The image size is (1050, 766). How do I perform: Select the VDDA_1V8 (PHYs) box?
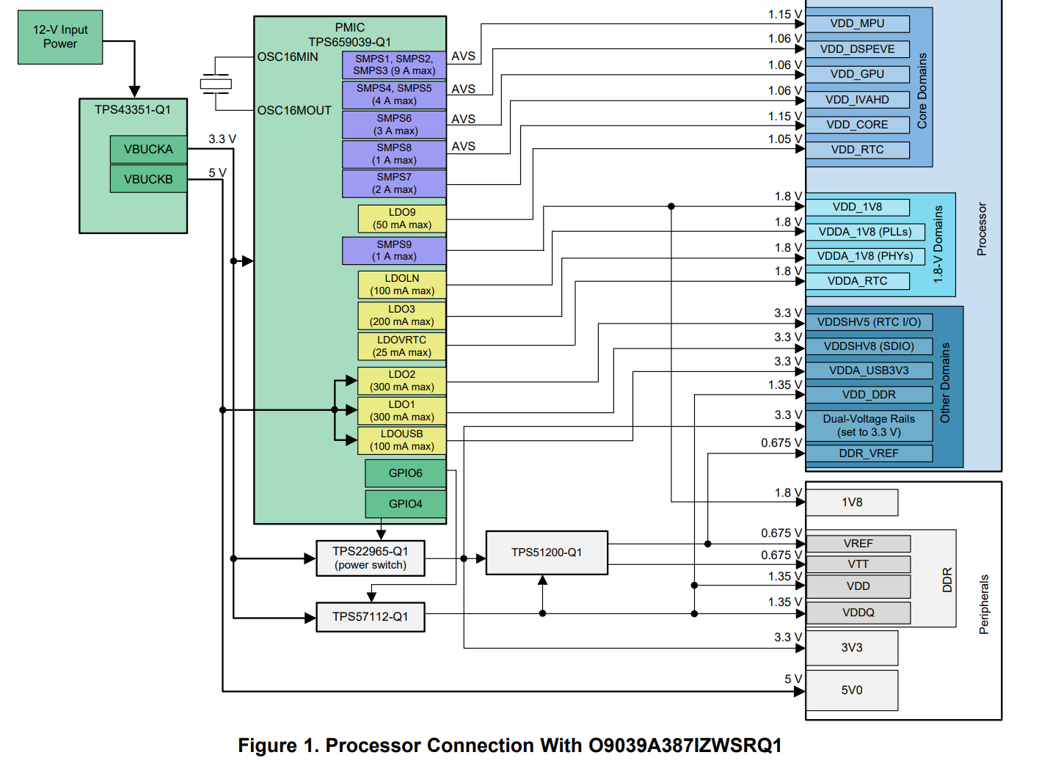(865, 256)
